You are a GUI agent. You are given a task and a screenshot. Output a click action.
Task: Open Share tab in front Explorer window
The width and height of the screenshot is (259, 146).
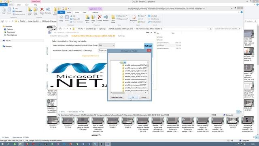(77, 13)
